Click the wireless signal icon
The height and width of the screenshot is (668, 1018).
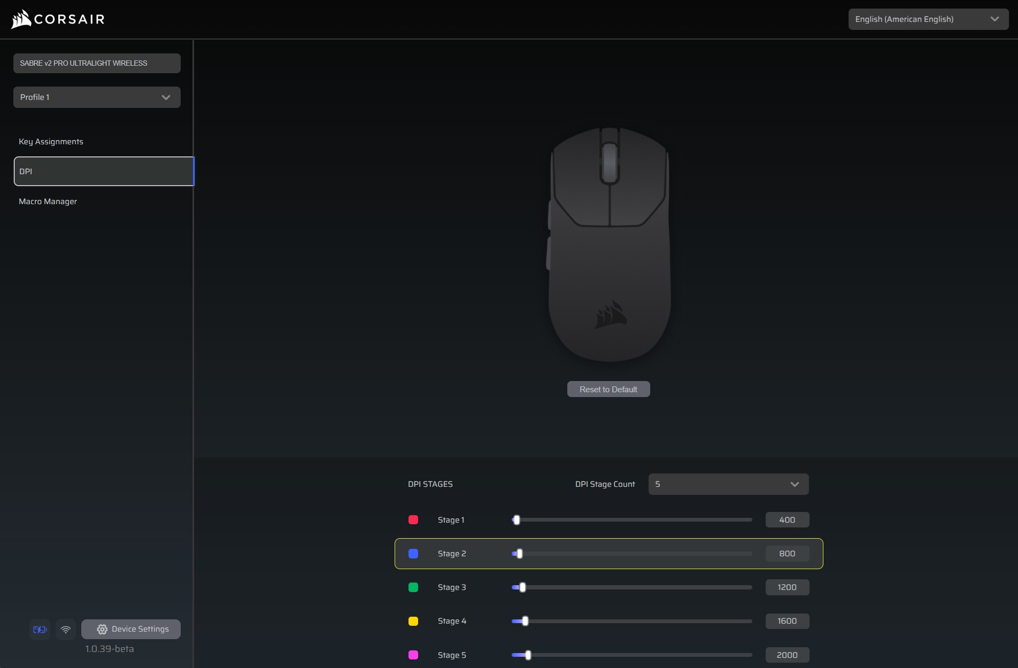click(66, 630)
